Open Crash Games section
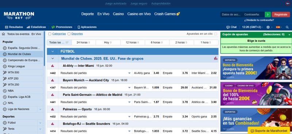The width and height of the screenshot is (292, 134). pos(167,14)
